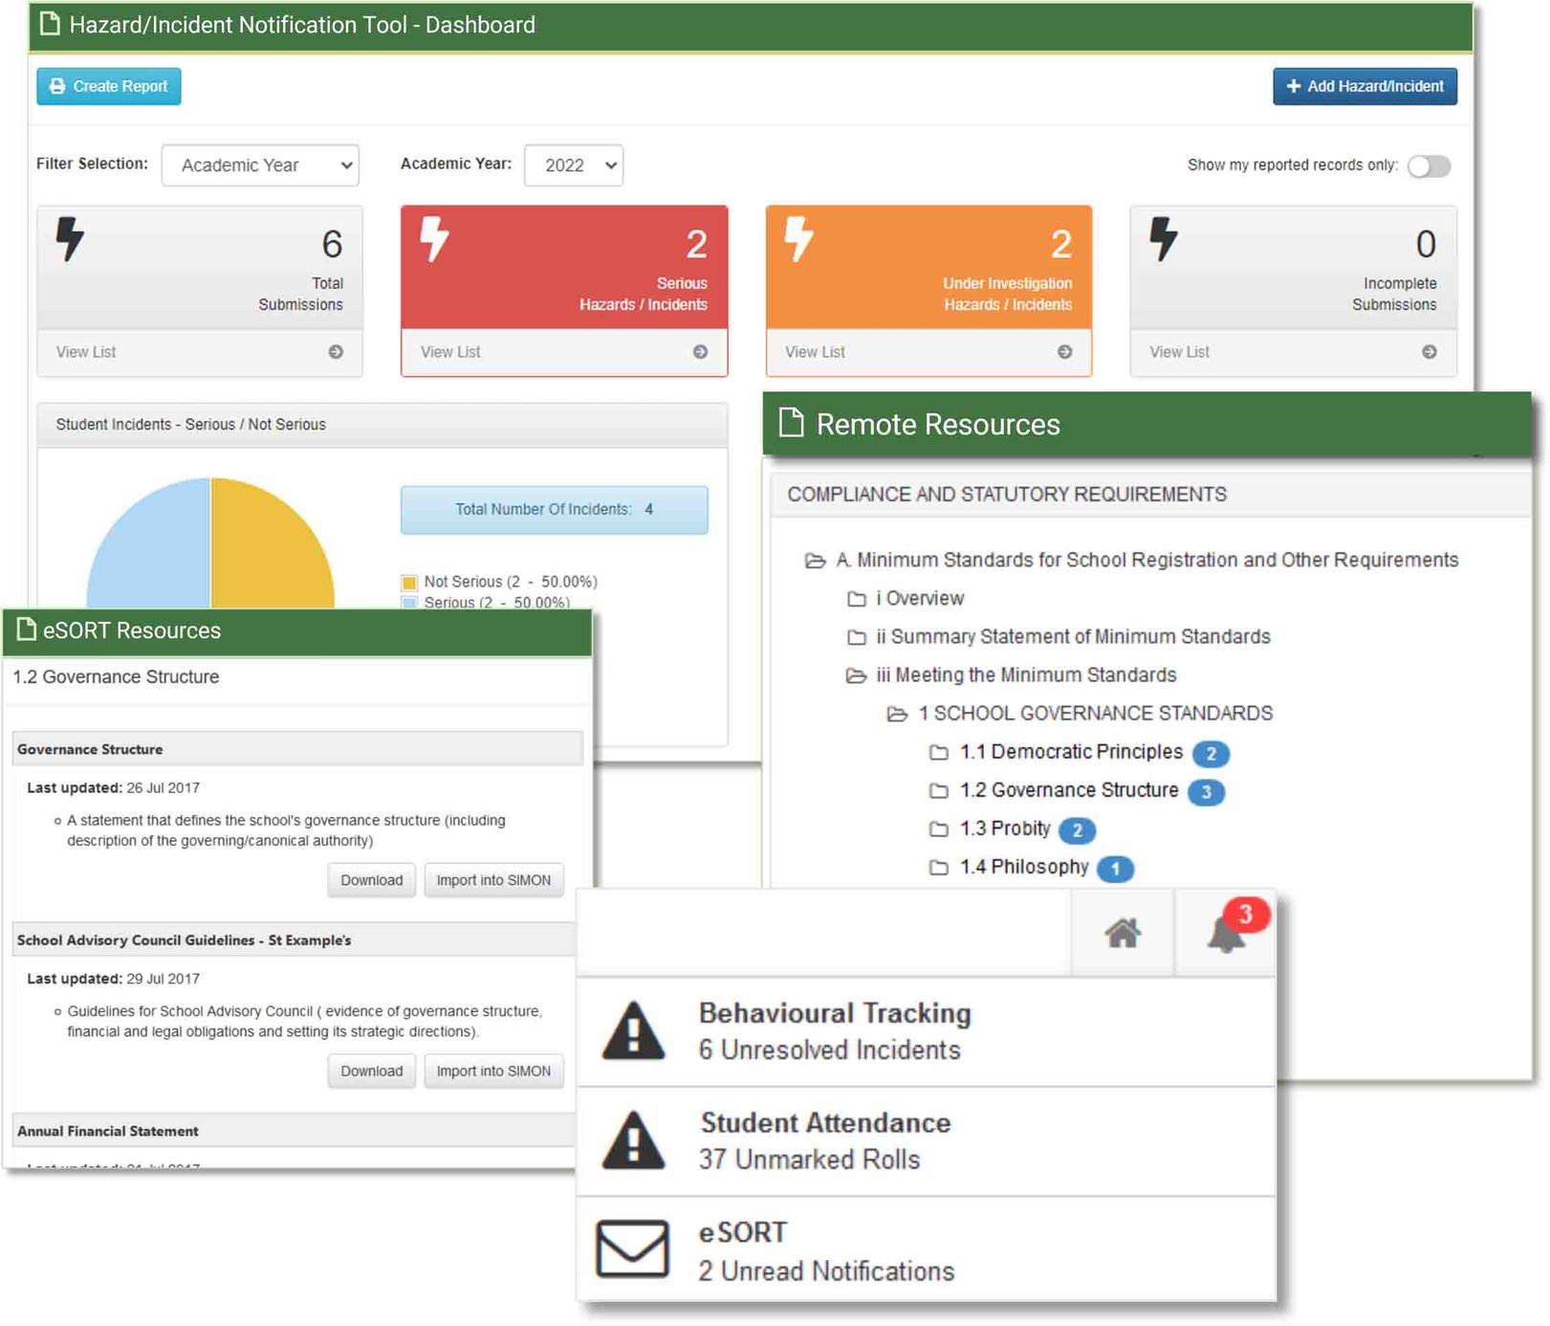Open the notification bell with 3 alerts
The width and height of the screenshot is (1550, 1326).
(1226, 933)
